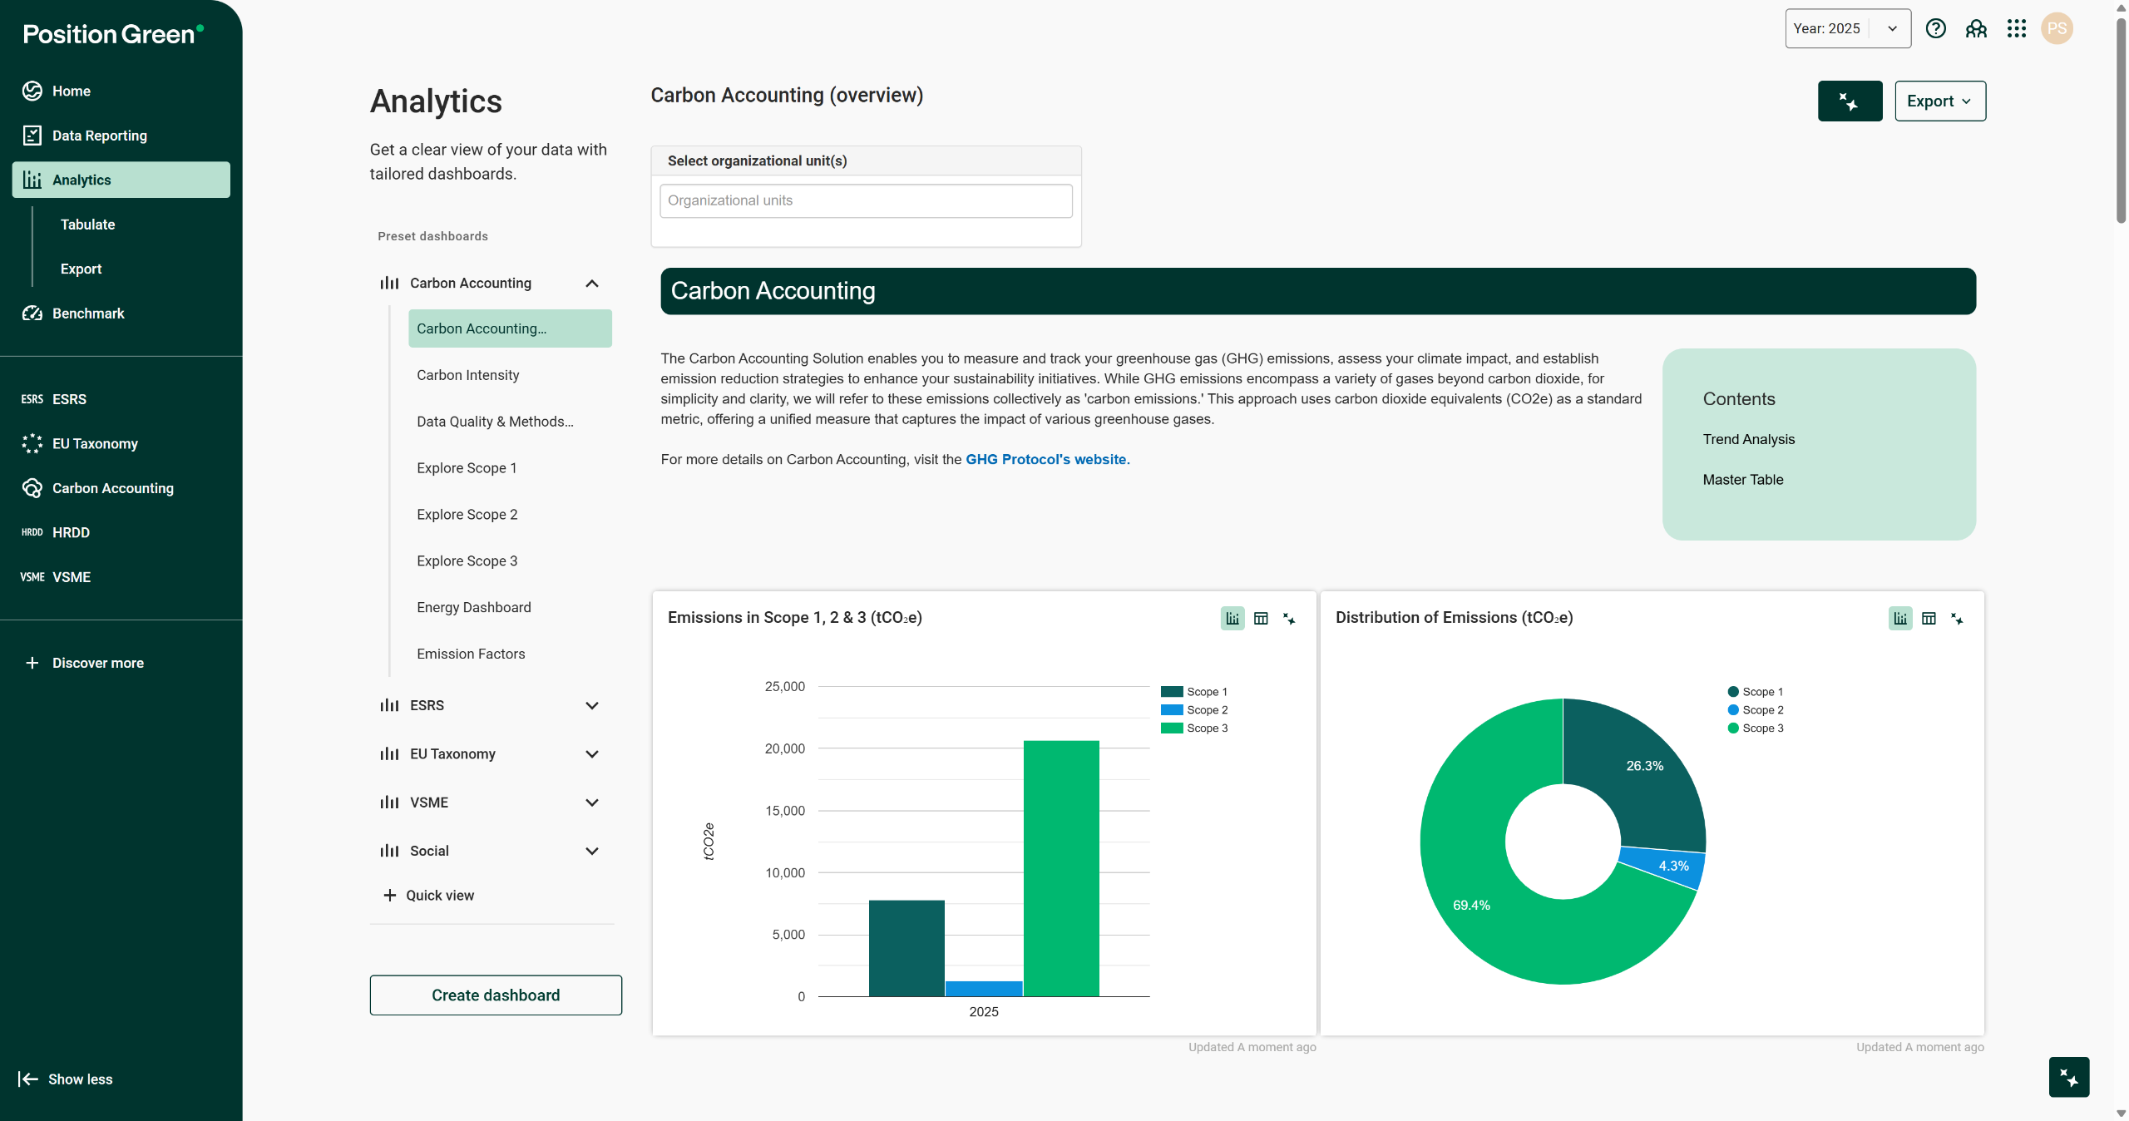
Task: Click the Scope 2 legend swatch in bar chart
Action: [x=1172, y=710]
